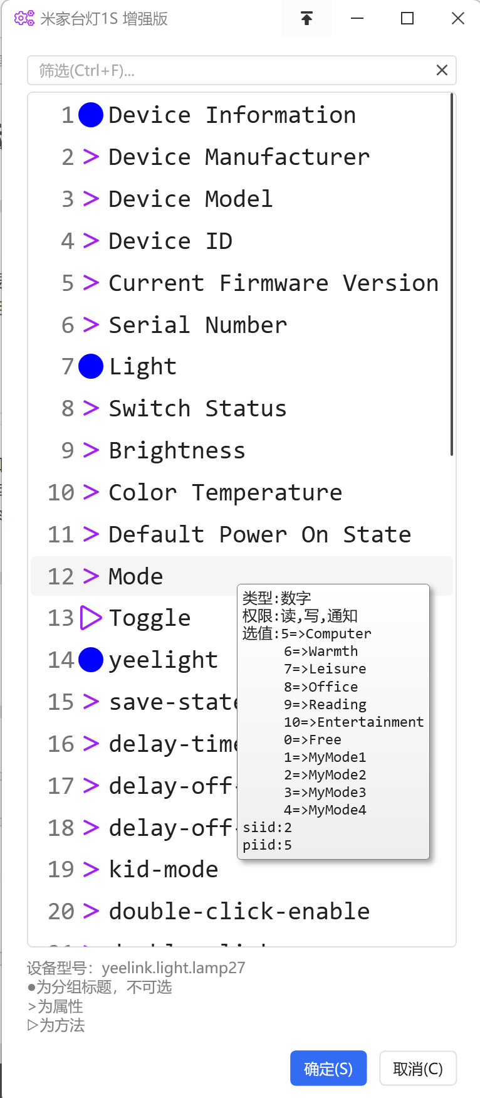Image resolution: width=480 pixels, height=1098 pixels.
Task: Select the Brightness property row
Action: click(x=241, y=450)
